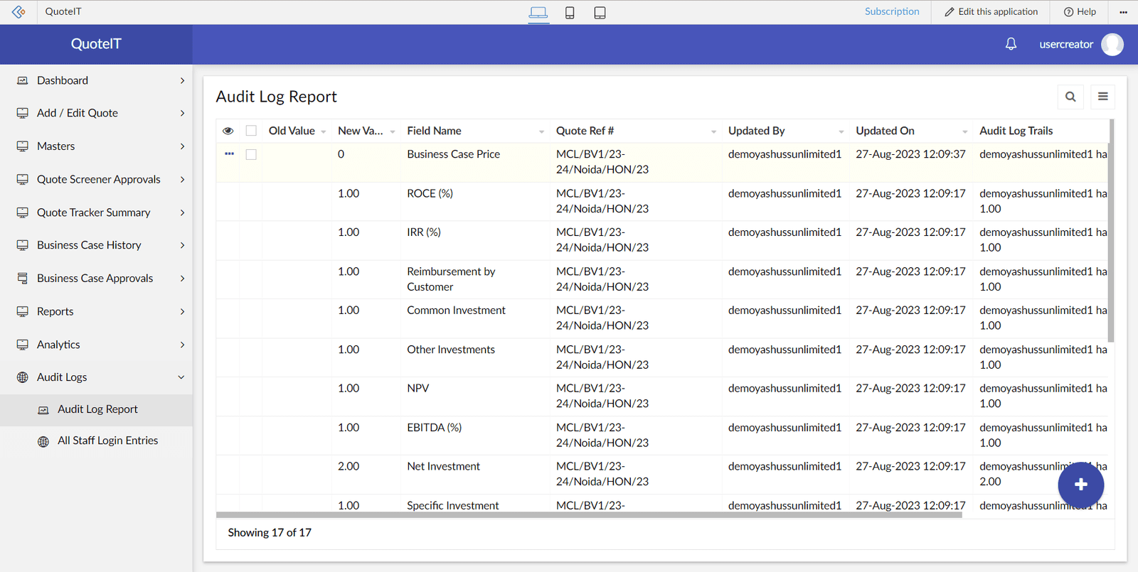Click the search icon in Audit Log Report
The width and height of the screenshot is (1138, 572).
click(x=1070, y=97)
